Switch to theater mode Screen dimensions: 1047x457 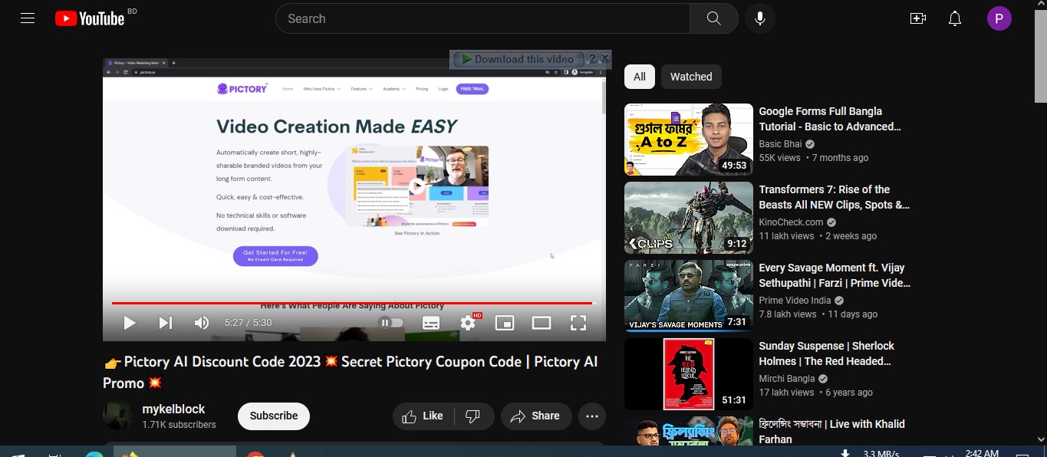pyautogui.click(x=542, y=323)
